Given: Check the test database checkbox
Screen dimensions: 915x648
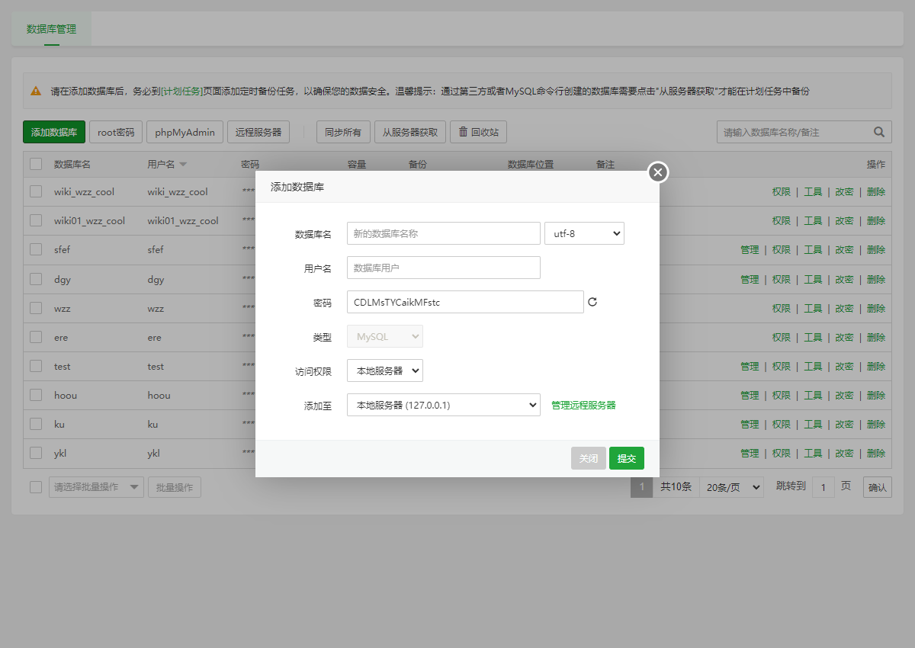Looking at the screenshot, I should 35,366.
